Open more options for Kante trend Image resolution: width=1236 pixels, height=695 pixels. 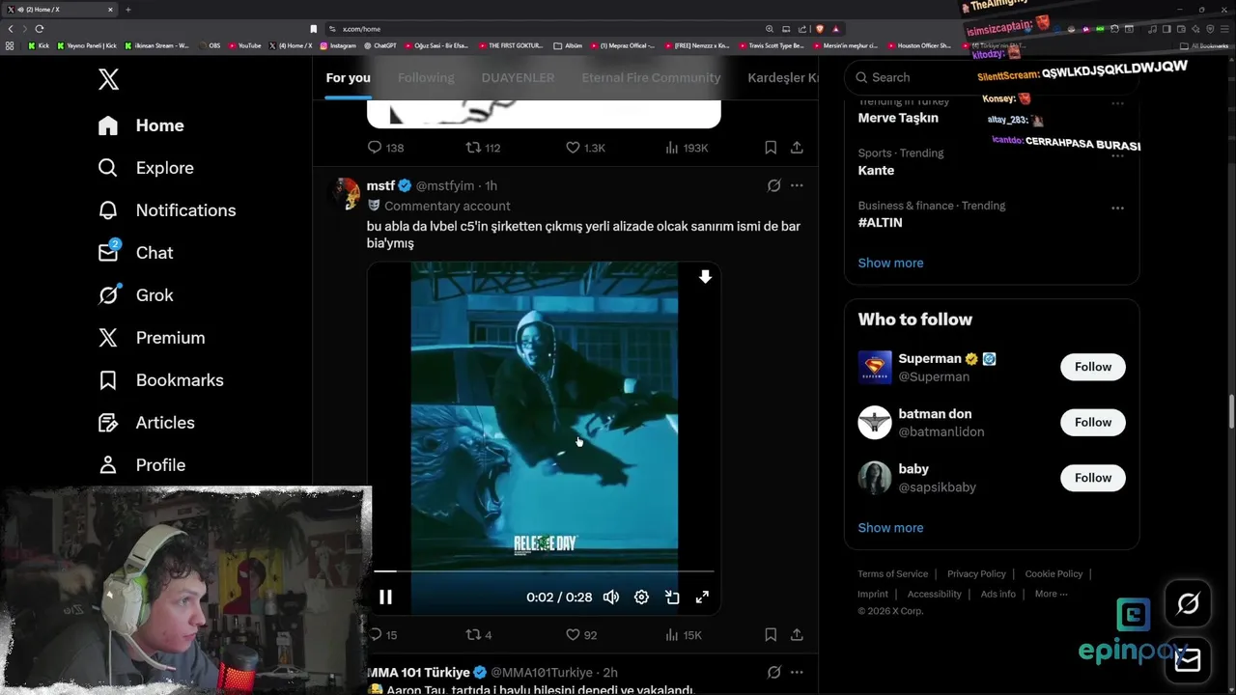[x=1117, y=155]
